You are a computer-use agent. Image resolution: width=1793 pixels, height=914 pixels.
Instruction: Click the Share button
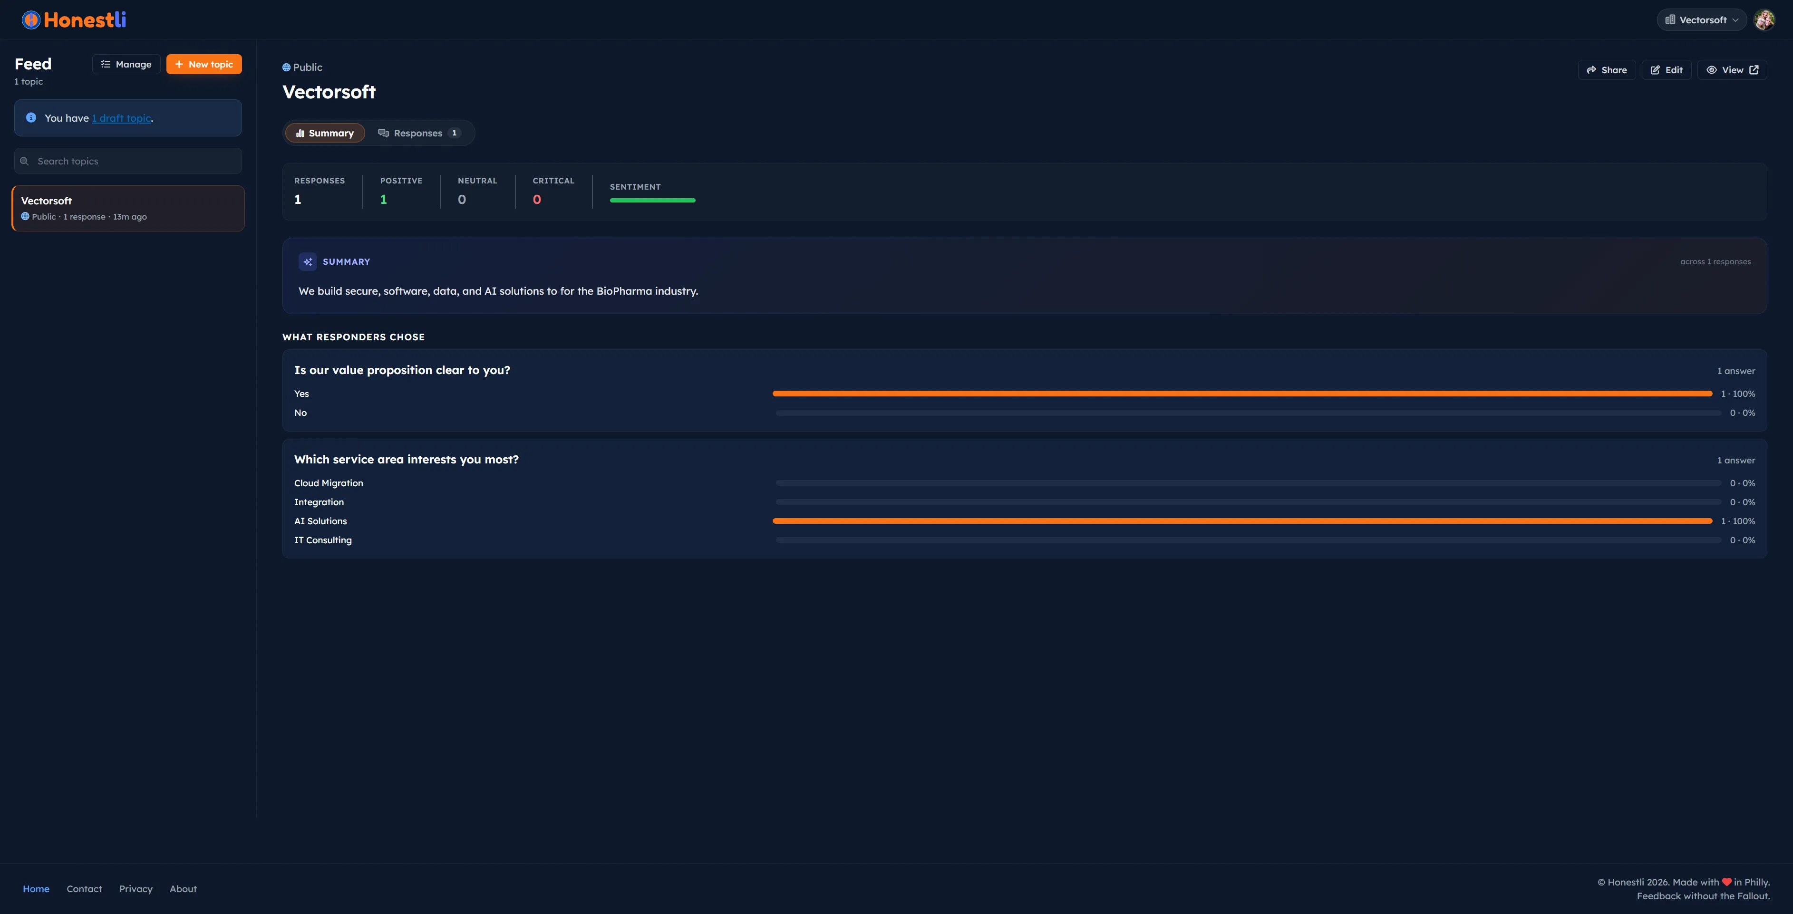click(x=1607, y=70)
